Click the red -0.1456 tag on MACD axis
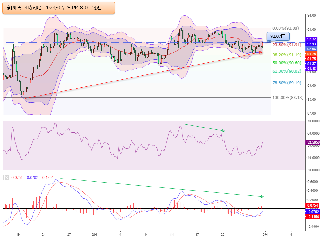 (313, 217)
